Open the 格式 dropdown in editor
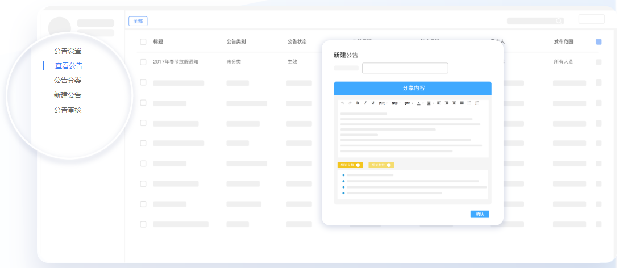The width and height of the screenshot is (619, 268). (x=383, y=103)
